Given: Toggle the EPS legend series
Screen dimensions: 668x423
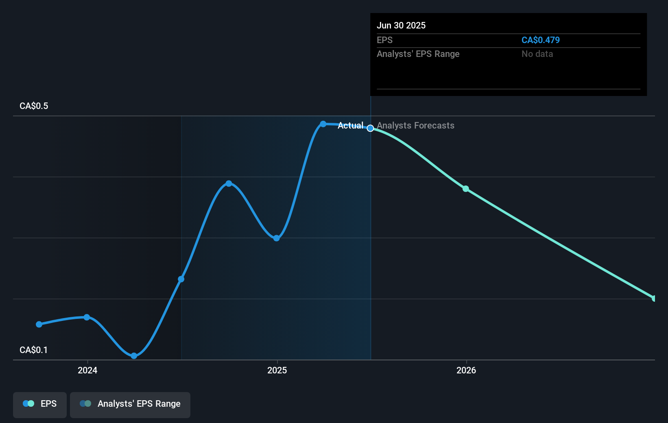Looking at the screenshot, I should (40, 405).
